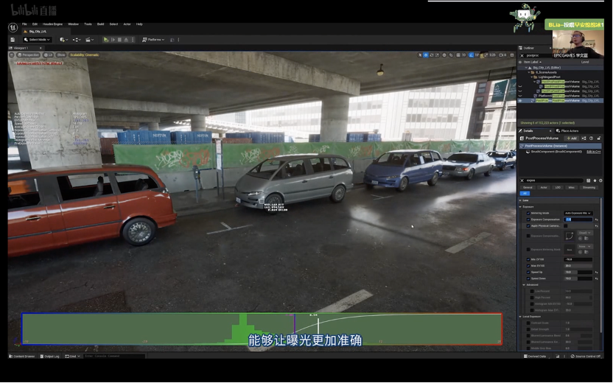Click the Edit in C++ link
Viewport: 613px width, 383px height.
(x=593, y=152)
